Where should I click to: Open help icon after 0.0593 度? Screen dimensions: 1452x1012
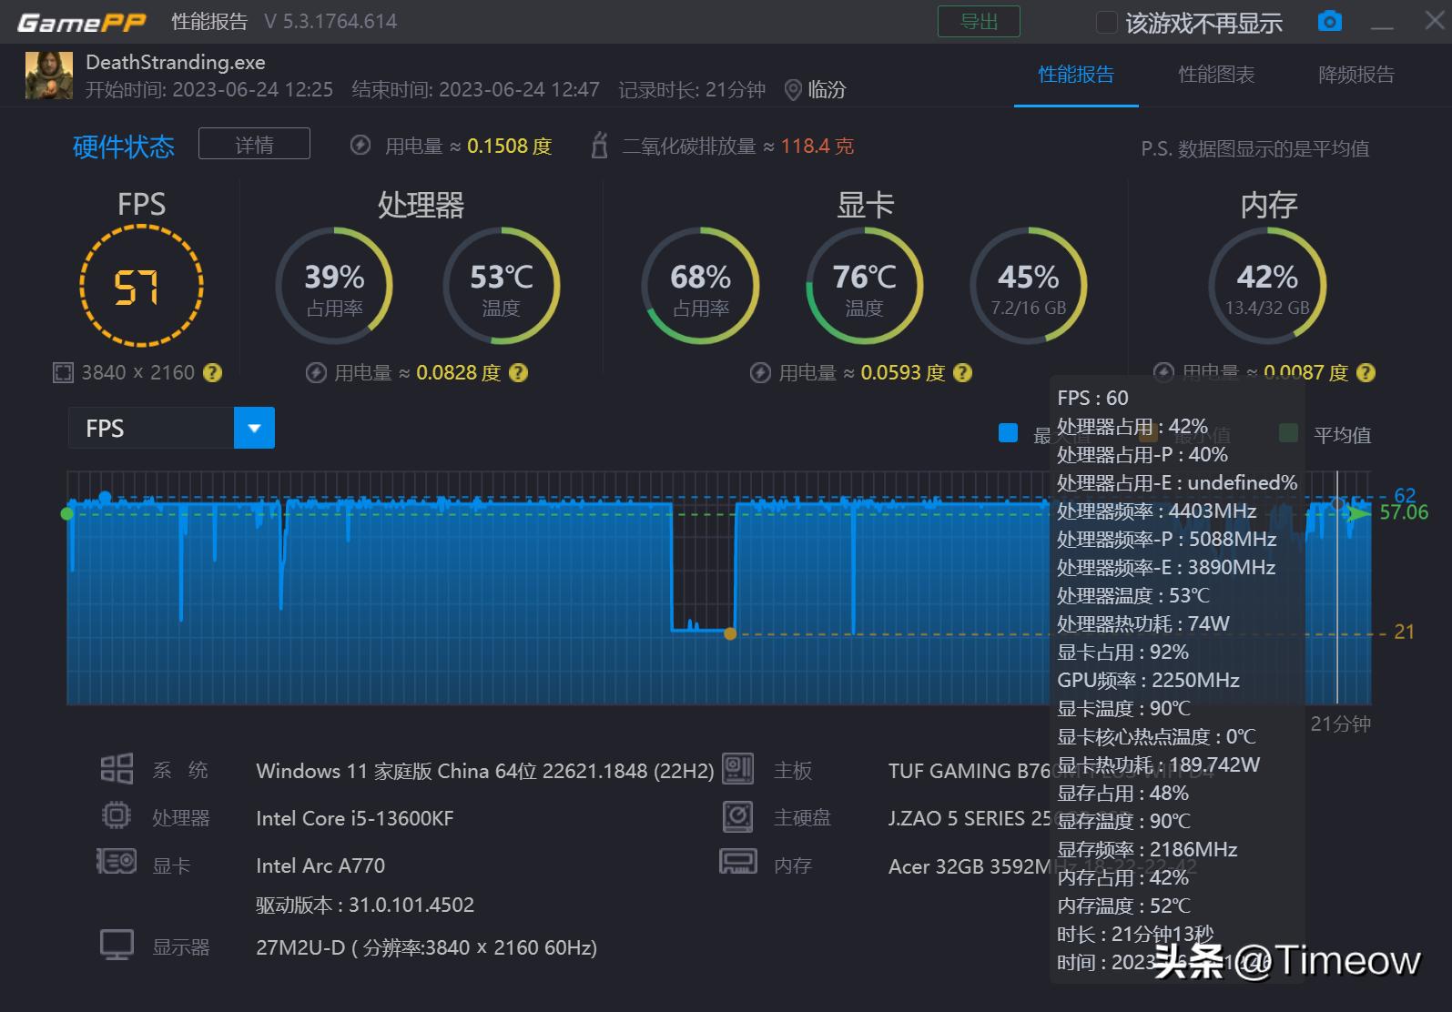[962, 372]
